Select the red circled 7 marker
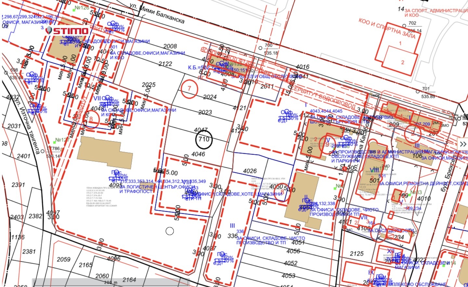Viewport: 468px width, 287px height. coord(189,89)
